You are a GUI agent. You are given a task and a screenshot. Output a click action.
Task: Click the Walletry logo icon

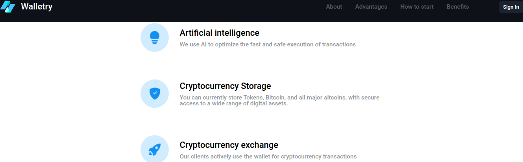7,7
